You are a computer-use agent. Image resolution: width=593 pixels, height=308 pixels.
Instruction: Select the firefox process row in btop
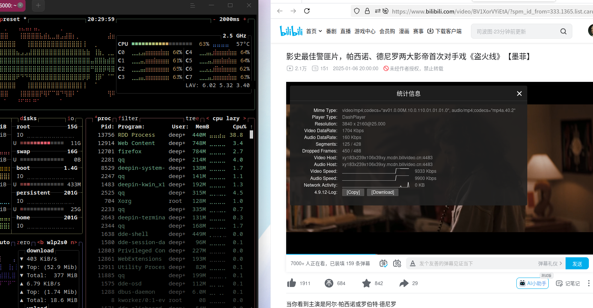170,151
